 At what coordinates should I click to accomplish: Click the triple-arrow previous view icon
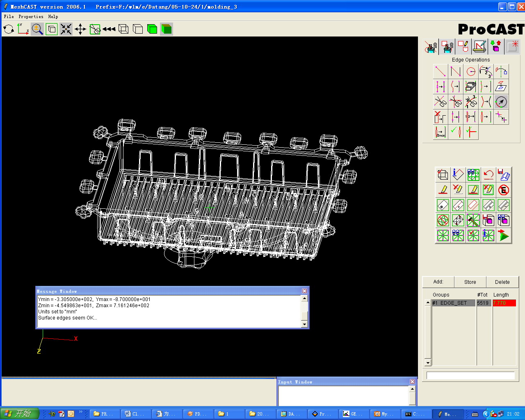click(x=109, y=29)
